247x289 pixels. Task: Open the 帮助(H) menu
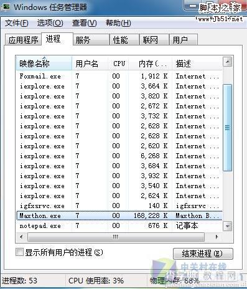point(118,23)
